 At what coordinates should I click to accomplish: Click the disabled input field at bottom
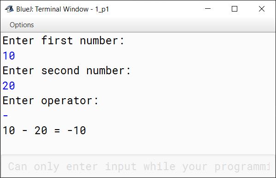tap(138, 166)
